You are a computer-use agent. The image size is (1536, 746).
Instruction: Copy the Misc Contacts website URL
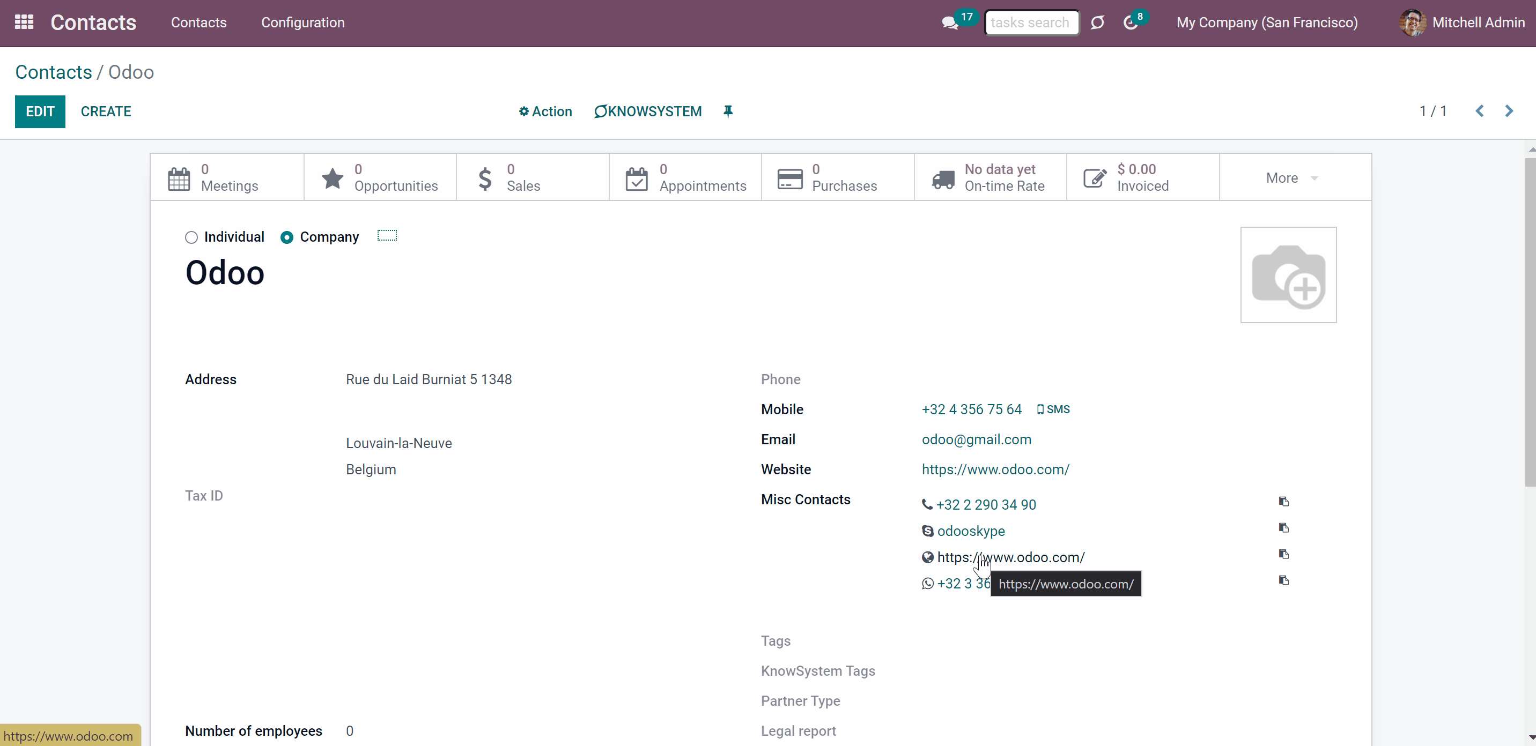(1284, 554)
